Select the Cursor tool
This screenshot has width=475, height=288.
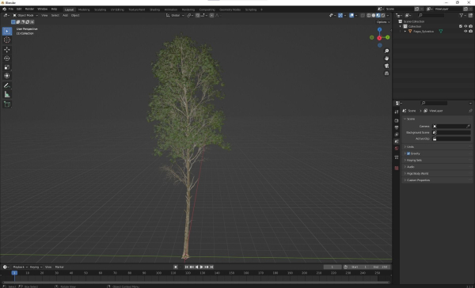pos(7,40)
